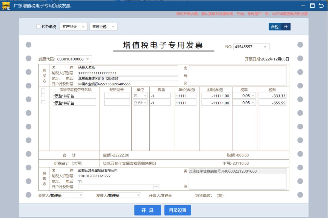
Task: Select the 开 tab next to 含税
Action: pos(285,27)
